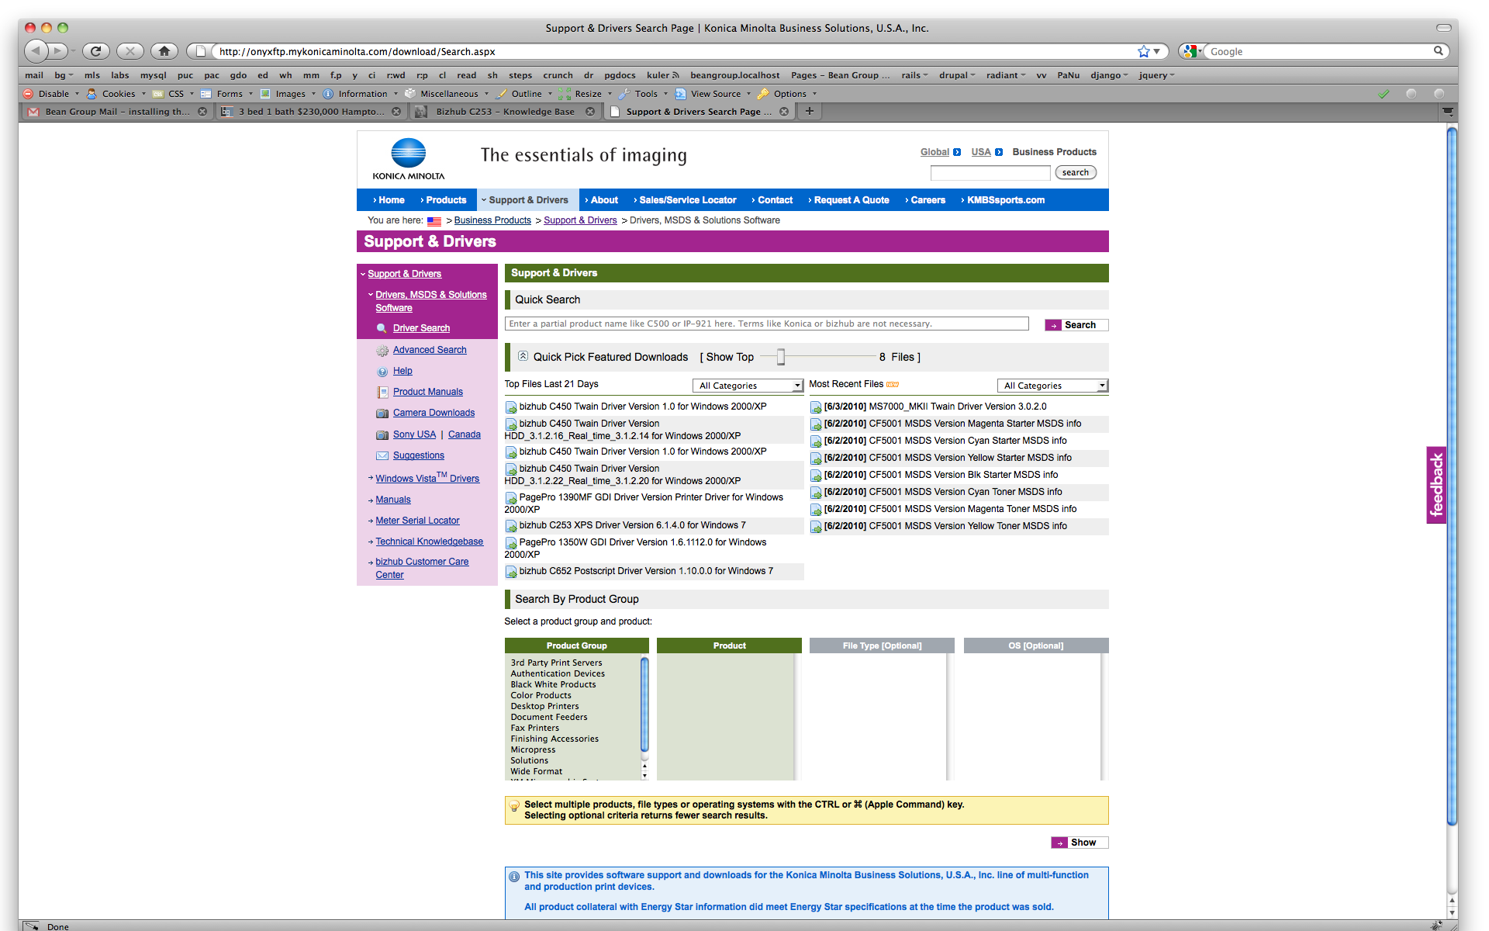The image size is (1489, 931).
Task: Click the Google search magnifier icon
Action: [x=1439, y=51]
